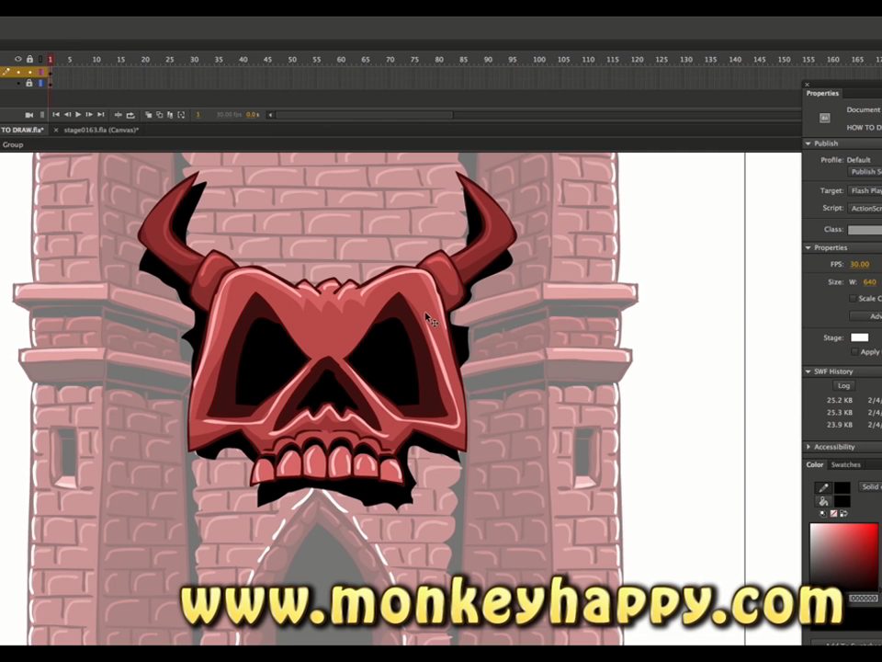Click the current frame number value
This screenshot has width=882, height=662.
click(198, 115)
